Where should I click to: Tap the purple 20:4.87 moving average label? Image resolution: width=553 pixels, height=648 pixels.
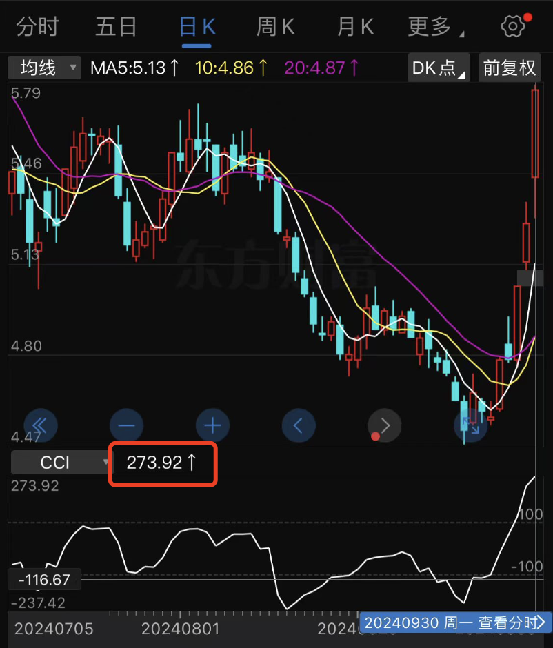coord(321,68)
